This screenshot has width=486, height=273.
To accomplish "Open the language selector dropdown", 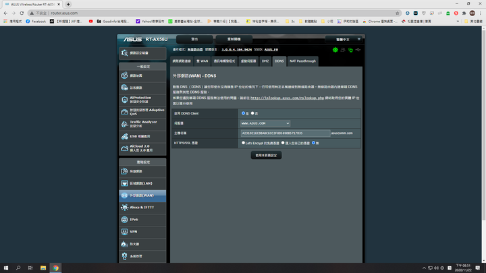I will [x=344, y=39].
